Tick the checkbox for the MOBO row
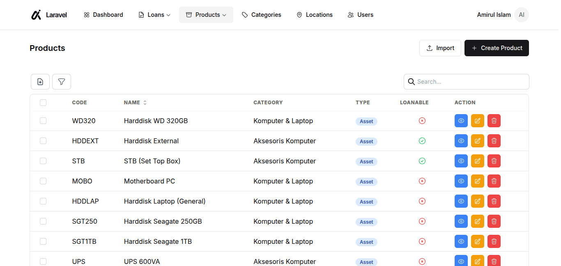The width and height of the screenshot is (561, 266). pos(43,181)
